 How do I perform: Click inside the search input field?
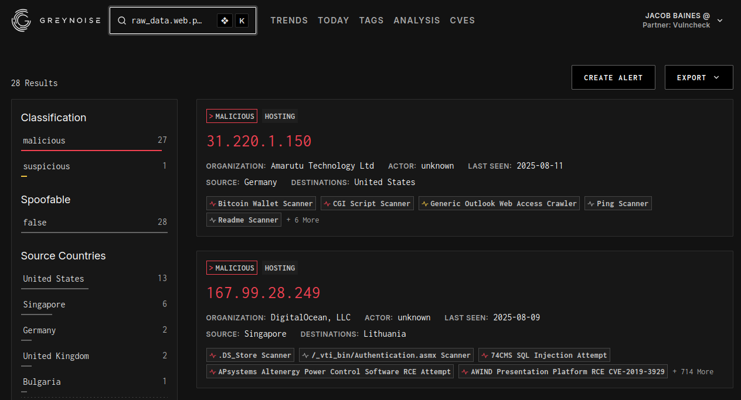[x=170, y=20]
